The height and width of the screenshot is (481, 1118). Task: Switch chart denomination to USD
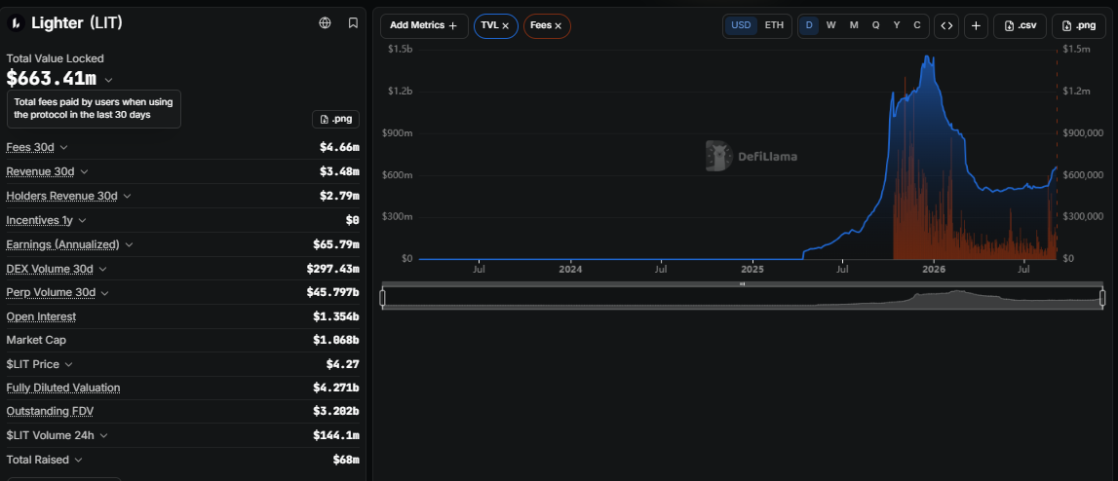(x=742, y=25)
